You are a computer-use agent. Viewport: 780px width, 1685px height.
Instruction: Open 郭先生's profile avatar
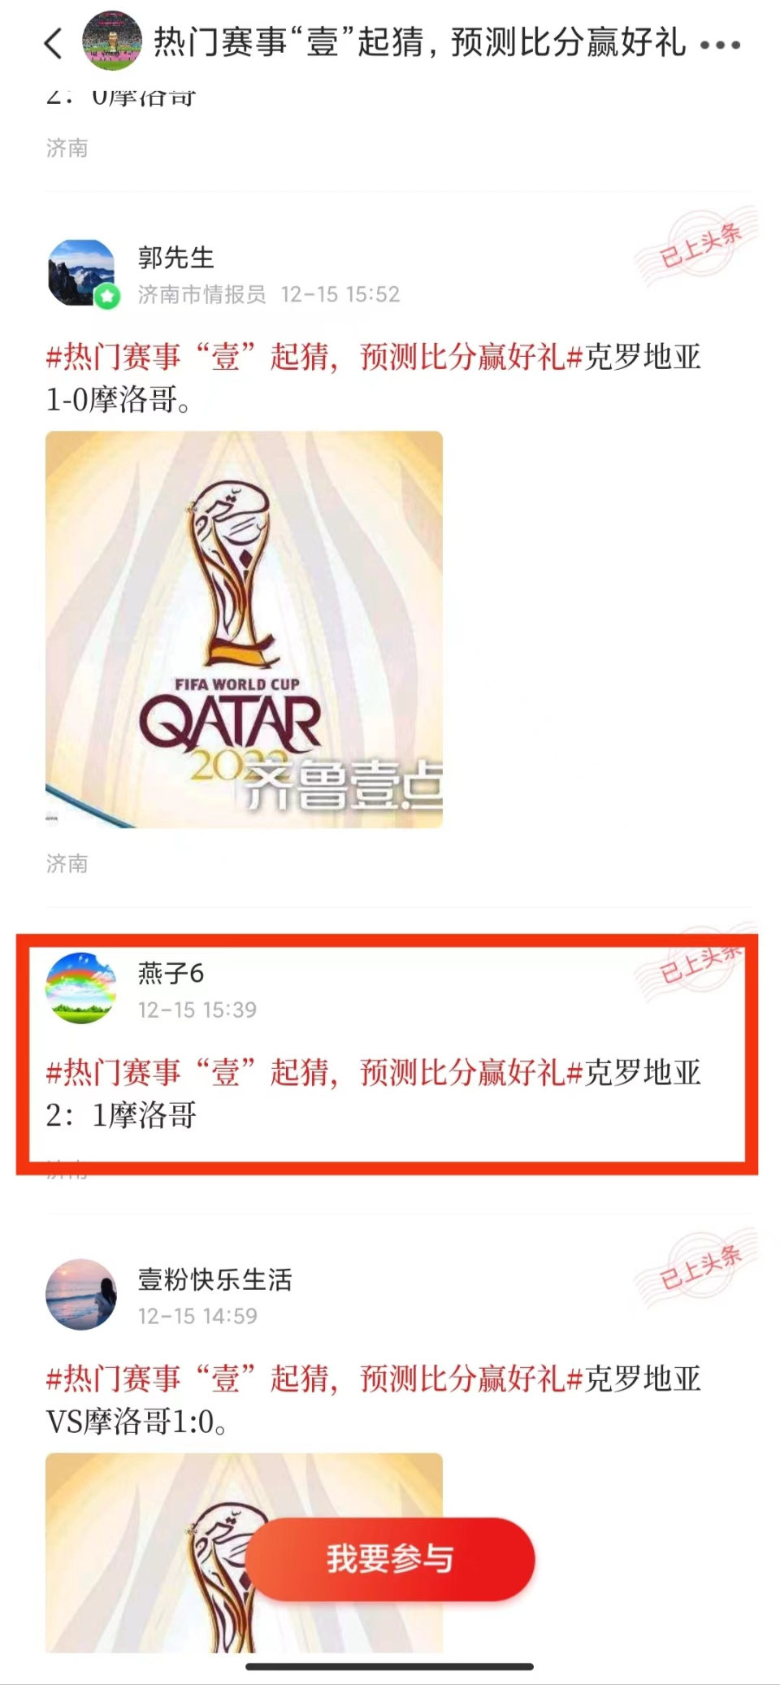click(81, 273)
